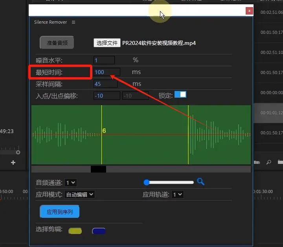Click the second greyed -10 offset field

click(x=136, y=96)
